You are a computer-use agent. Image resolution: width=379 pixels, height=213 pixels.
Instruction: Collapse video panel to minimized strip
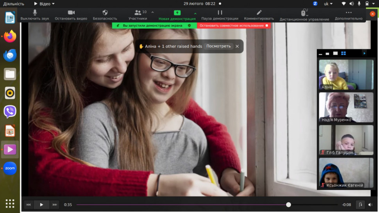pyautogui.click(x=321, y=54)
